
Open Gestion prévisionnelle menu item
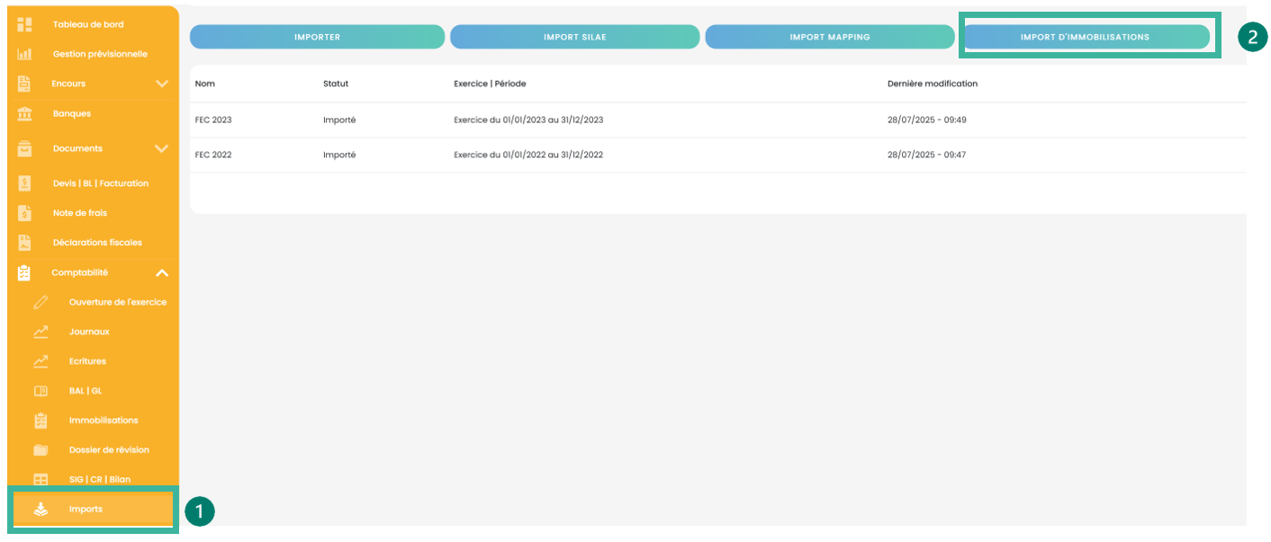tap(100, 54)
